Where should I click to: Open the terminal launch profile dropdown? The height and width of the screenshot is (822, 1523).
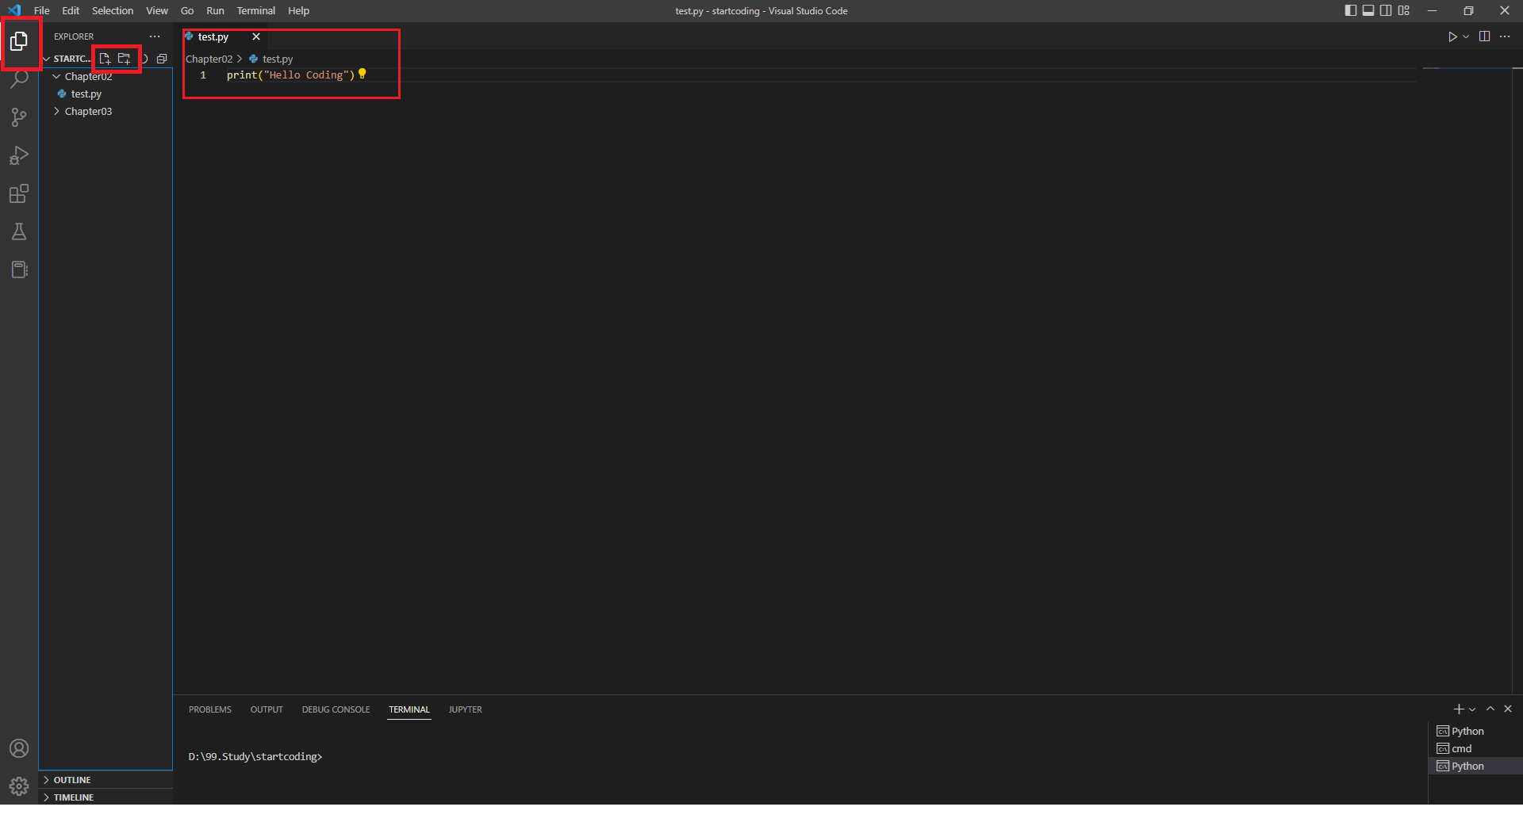point(1472,709)
